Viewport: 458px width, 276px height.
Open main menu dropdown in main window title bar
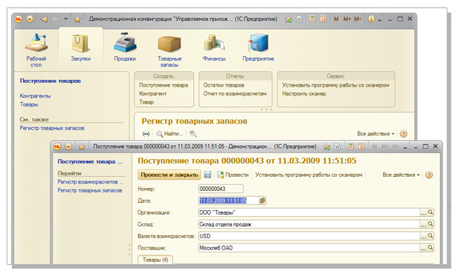point(30,19)
